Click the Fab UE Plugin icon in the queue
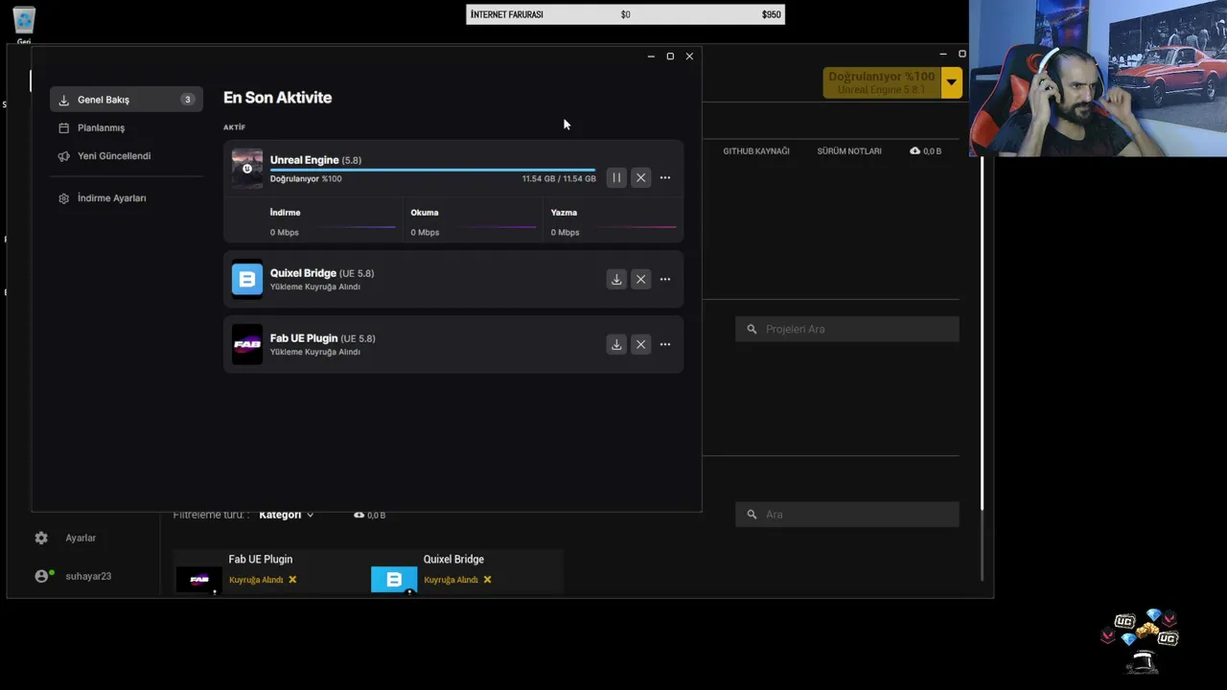The height and width of the screenshot is (690, 1227). (x=247, y=344)
